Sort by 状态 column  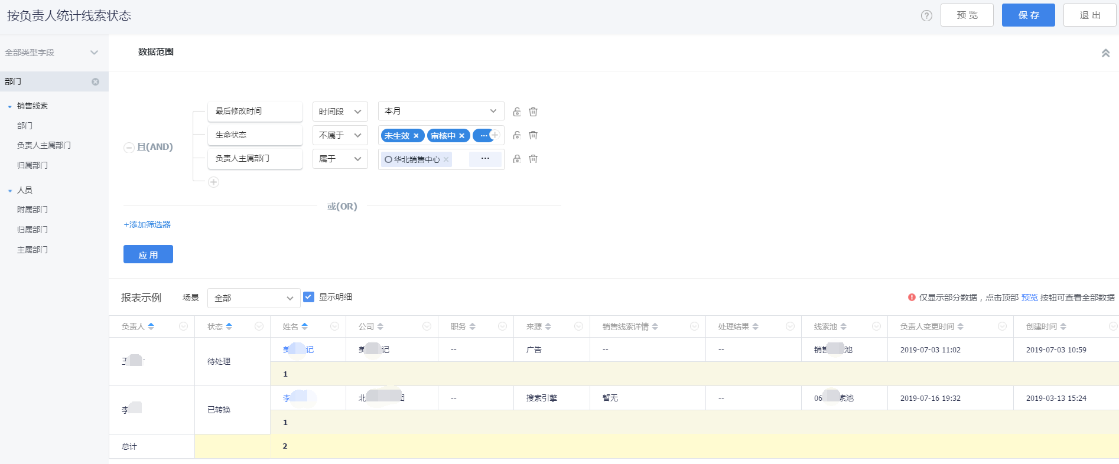pos(229,326)
